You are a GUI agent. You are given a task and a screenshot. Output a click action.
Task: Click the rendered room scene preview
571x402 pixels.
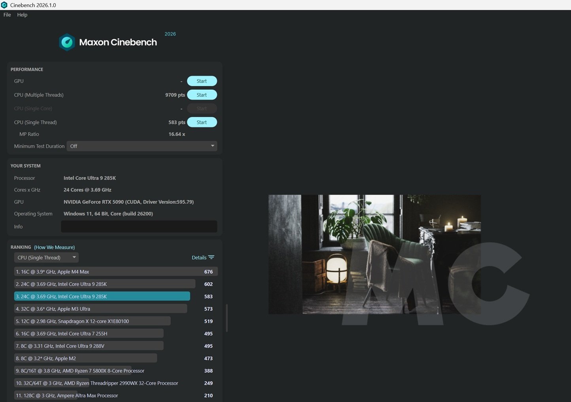pyautogui.click(x=374, y=254)
